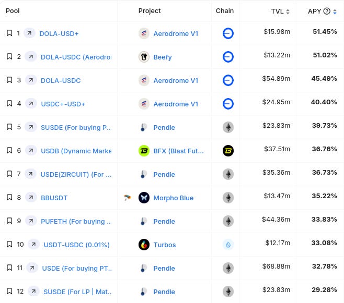Bookmark the BBUSDT pool

coord(9,197)
